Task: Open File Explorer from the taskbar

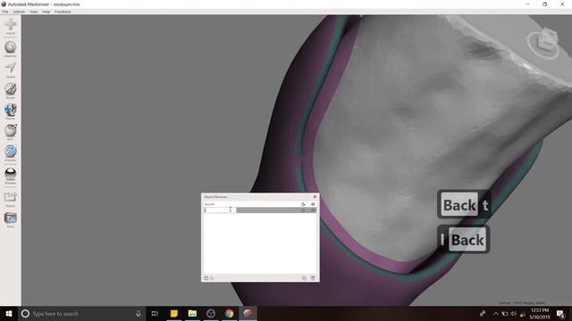Action: pyautogui.click(x=192, y=313)
